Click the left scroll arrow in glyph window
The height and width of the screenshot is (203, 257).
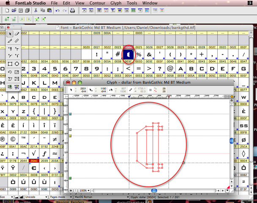(x=218, y=191)
